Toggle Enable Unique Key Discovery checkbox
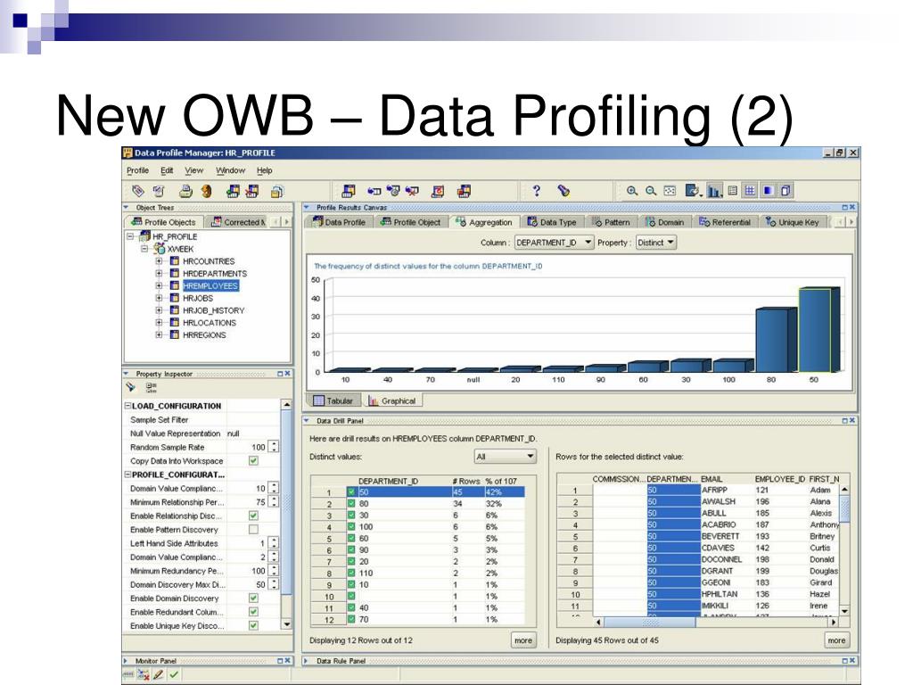The width and height of the screenshot is (913, 685). 253,625
